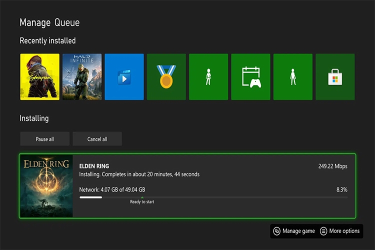Open the first avatar figure app tile

point(208,77)
